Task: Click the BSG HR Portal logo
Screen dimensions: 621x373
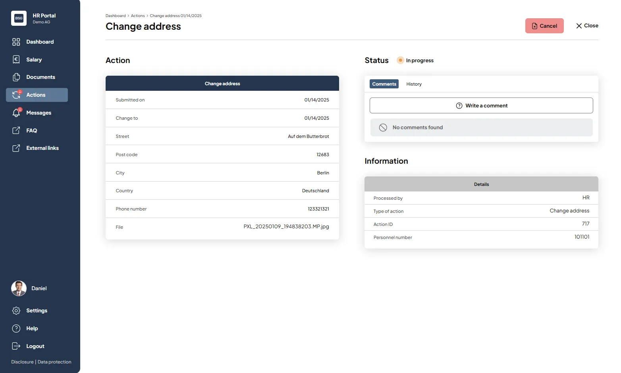Action: pyautogui.click(x=19, y=18)
